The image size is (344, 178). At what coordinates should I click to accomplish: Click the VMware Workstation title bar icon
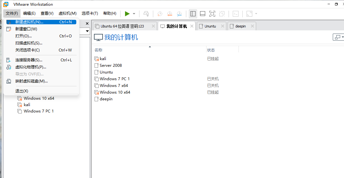6,4
